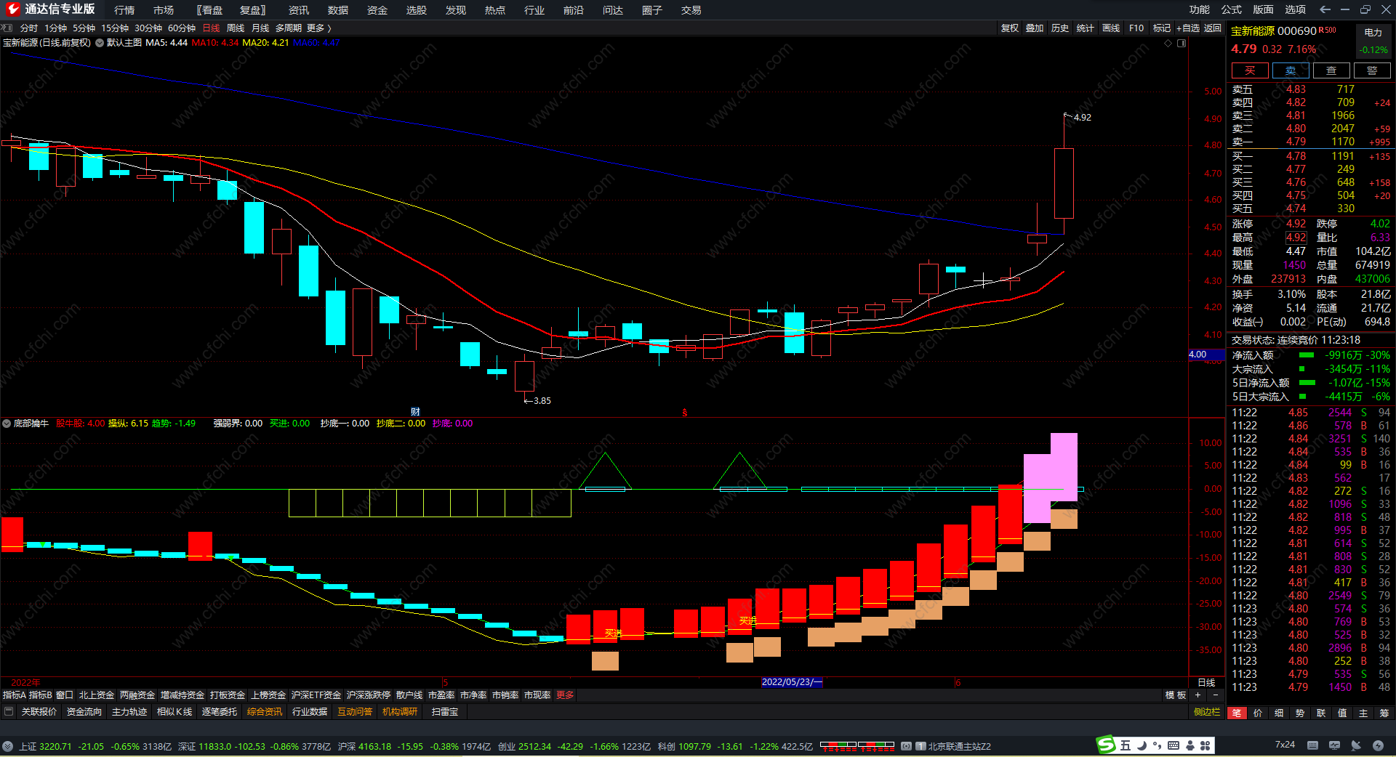Click the four-leaf toolbox icon in the IME bar
1396x757 pixels.
(1206, 745)
